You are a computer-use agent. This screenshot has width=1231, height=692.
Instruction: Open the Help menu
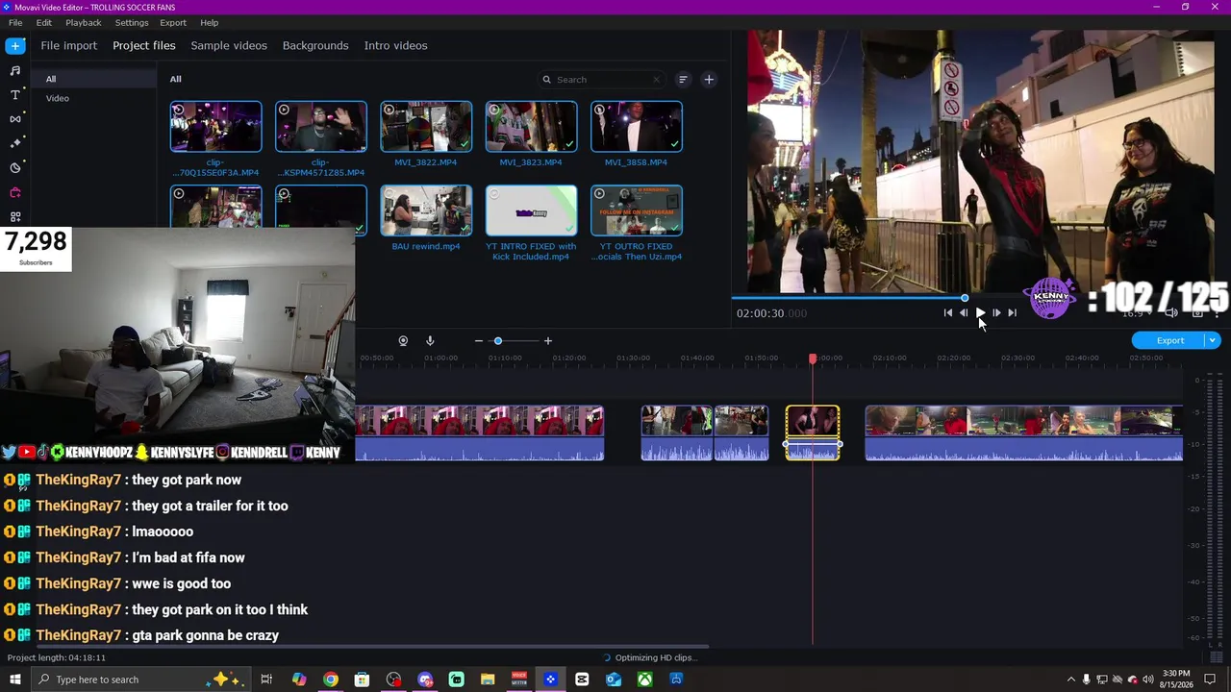tap(210, 22)
